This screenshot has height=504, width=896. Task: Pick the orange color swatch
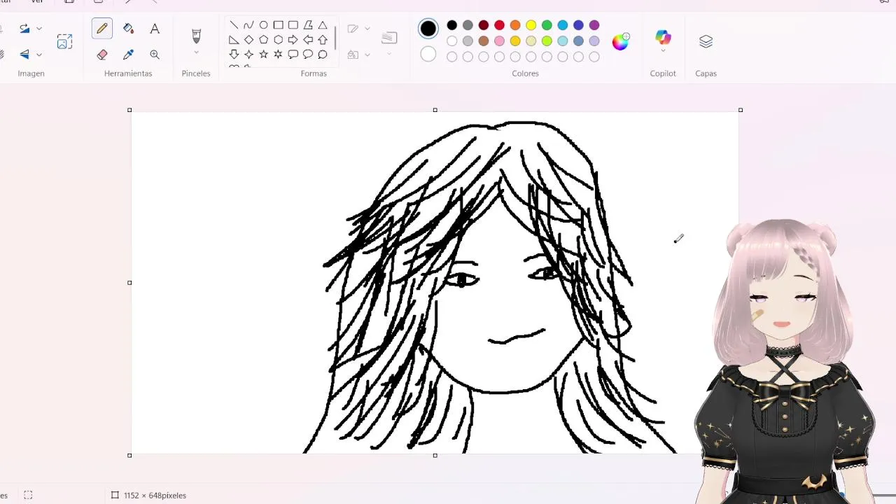tap(515, 25)
